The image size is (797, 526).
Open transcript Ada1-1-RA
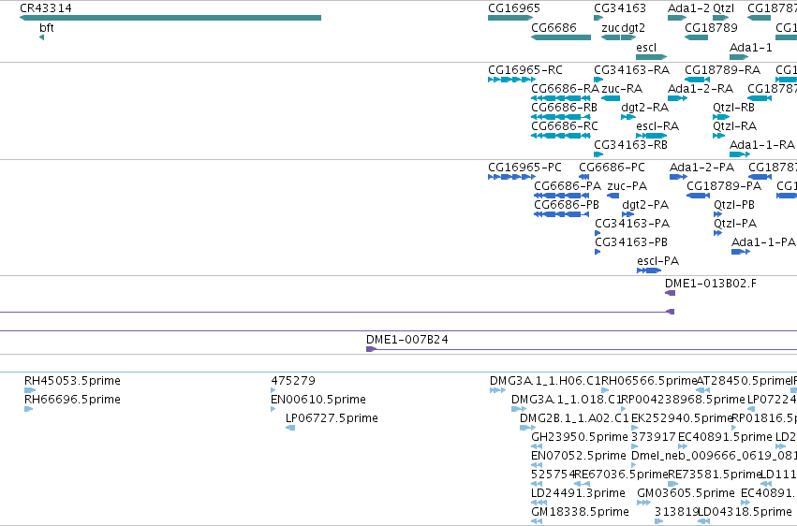pyautogui.click(x=762, y=145)
